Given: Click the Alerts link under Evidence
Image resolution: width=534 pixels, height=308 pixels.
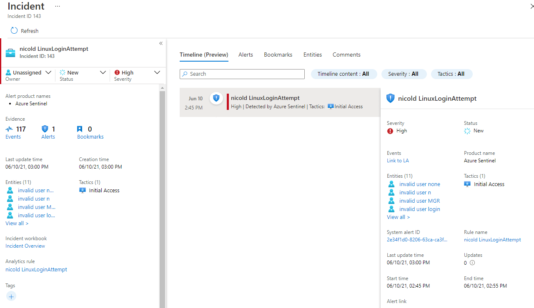Looking at the screenshot, I should 48,137.
